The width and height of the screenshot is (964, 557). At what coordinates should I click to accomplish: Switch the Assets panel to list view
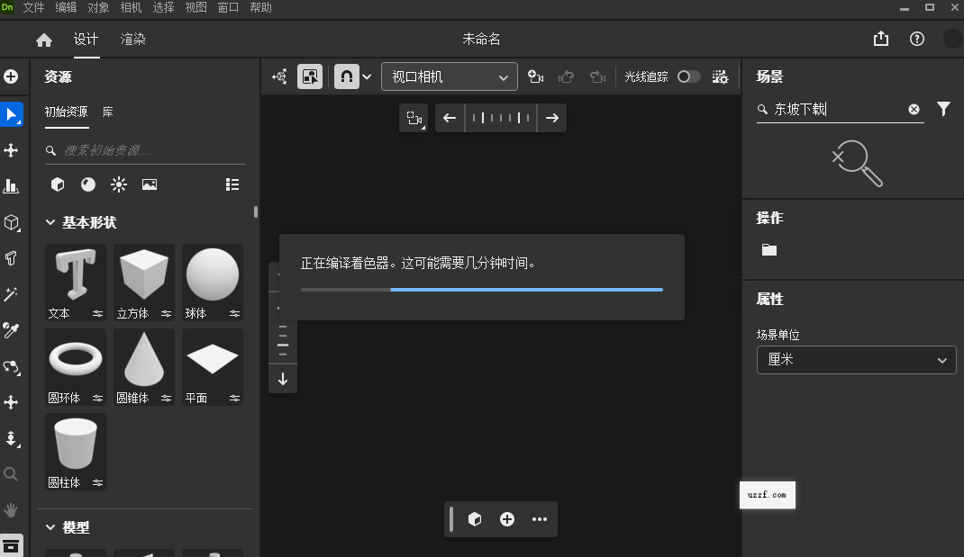point(232,184)
